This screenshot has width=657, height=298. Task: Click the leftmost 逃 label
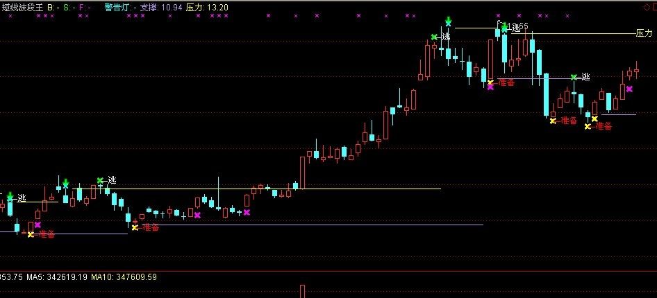click(22, 198)
